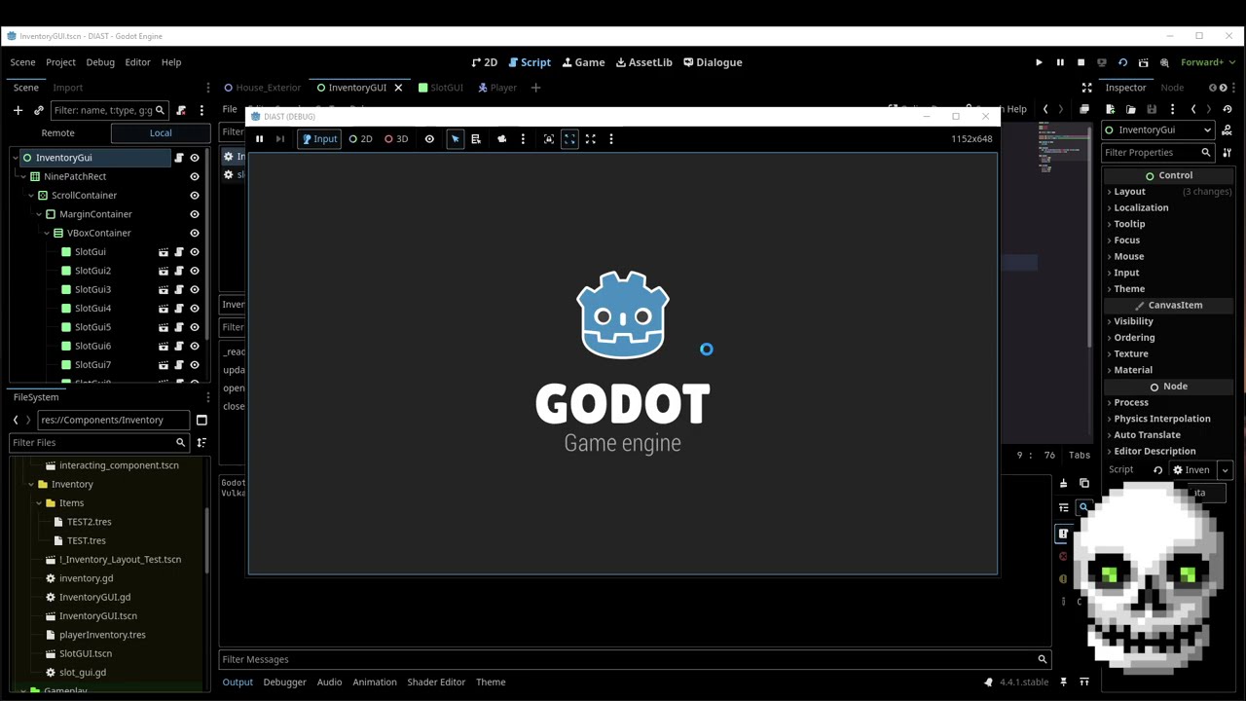Open the Debugger bottom panel
This screenshot has height=701, width=1246.
pyautogui.click(x=284, y=683)
